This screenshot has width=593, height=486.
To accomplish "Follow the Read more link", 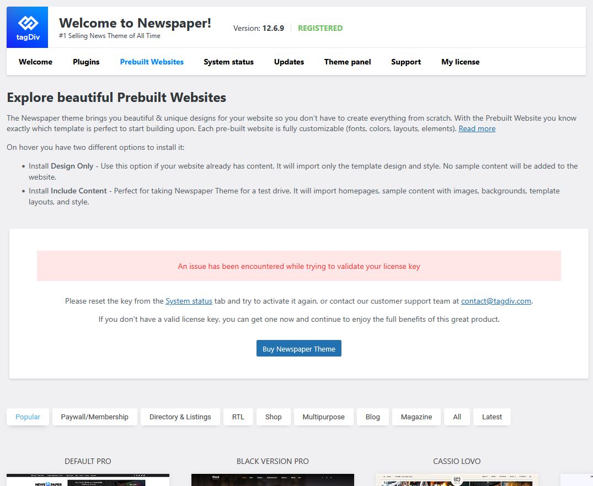I will click(477, 128).
